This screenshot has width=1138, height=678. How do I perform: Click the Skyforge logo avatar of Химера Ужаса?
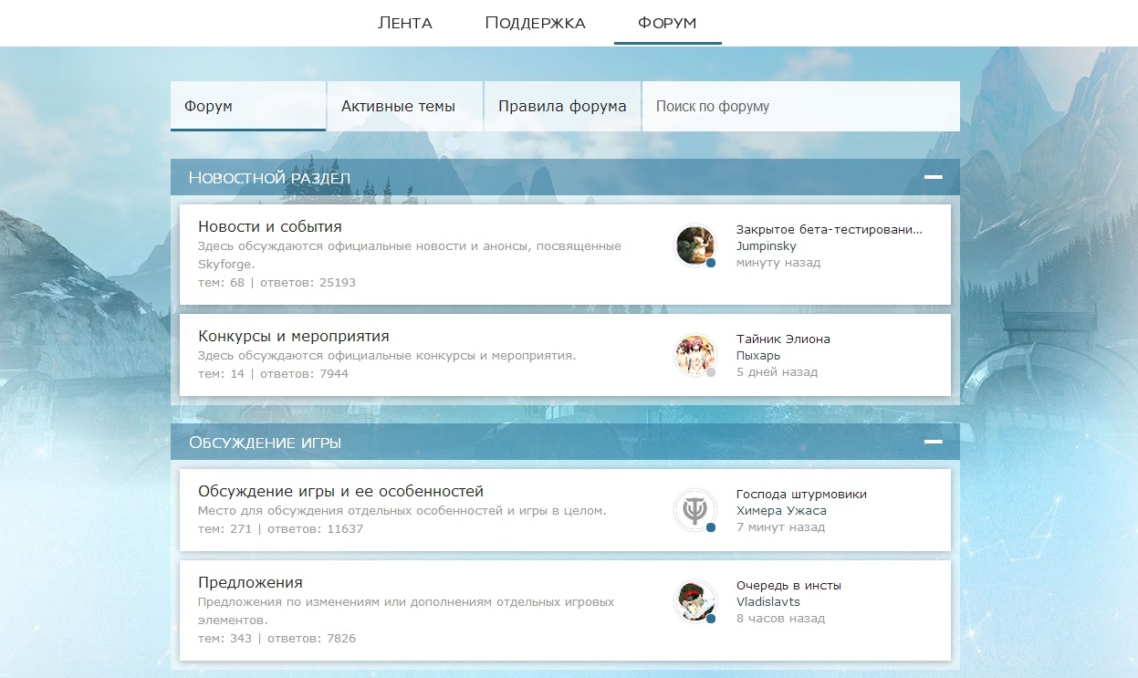pos(695,510)
